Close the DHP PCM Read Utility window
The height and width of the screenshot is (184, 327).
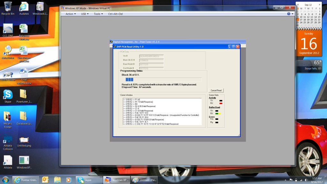pyautogui.click(x=238, y=47)
